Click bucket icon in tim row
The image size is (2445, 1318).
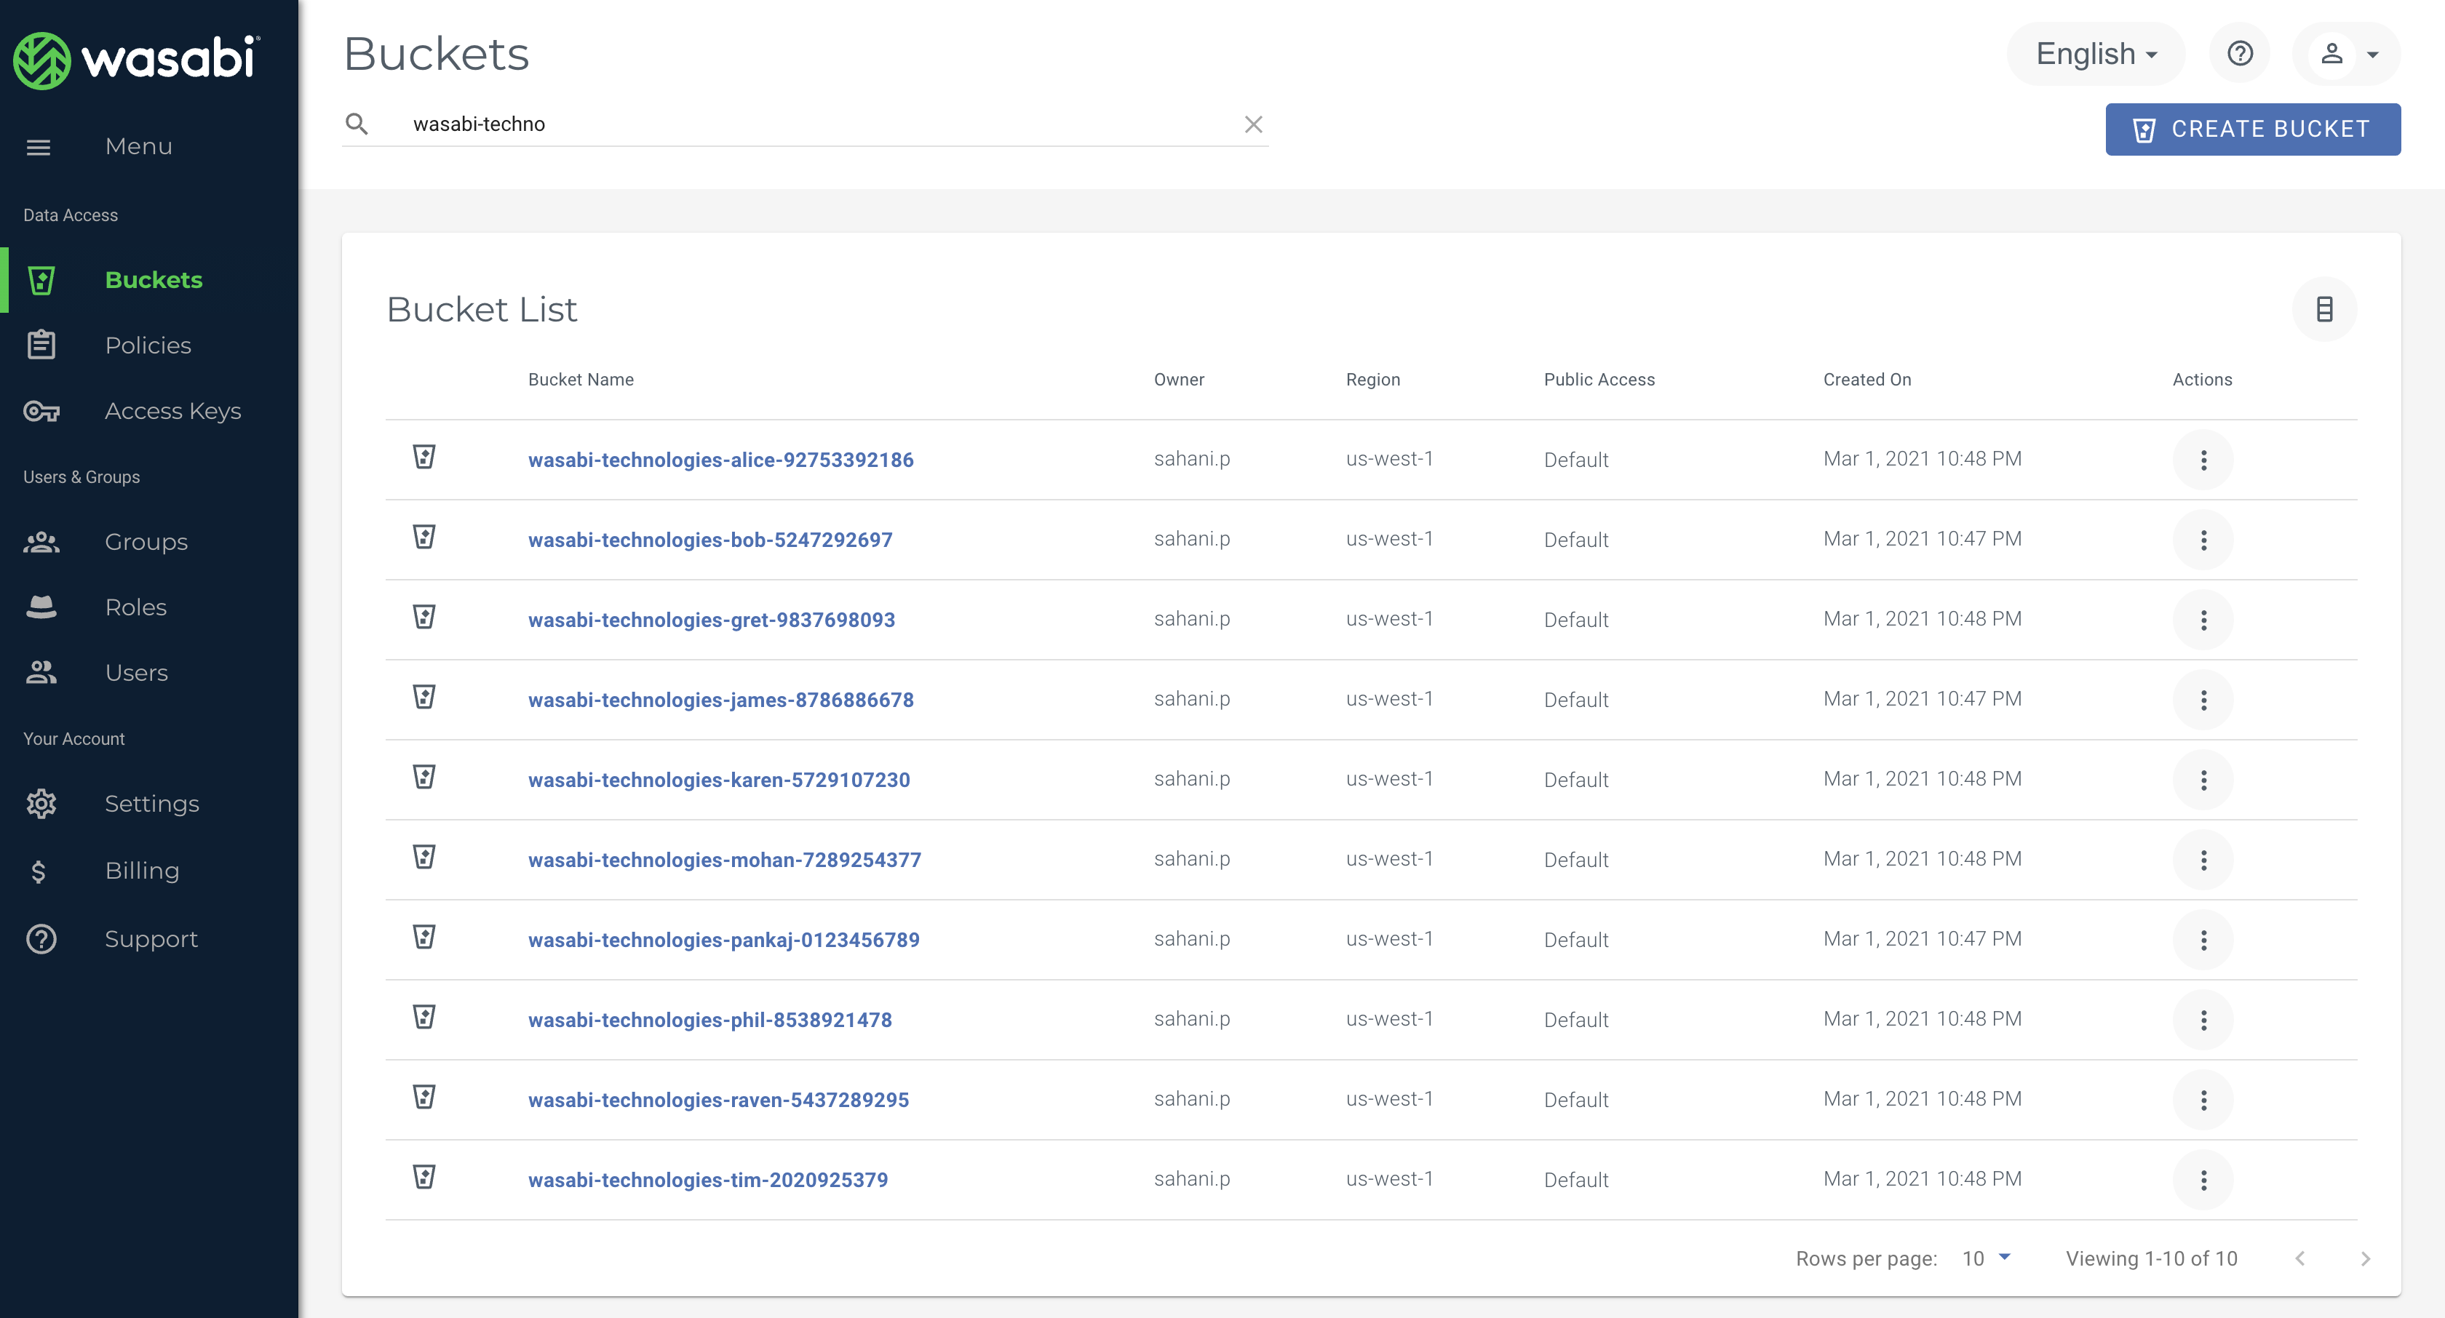click(424, 1177)
